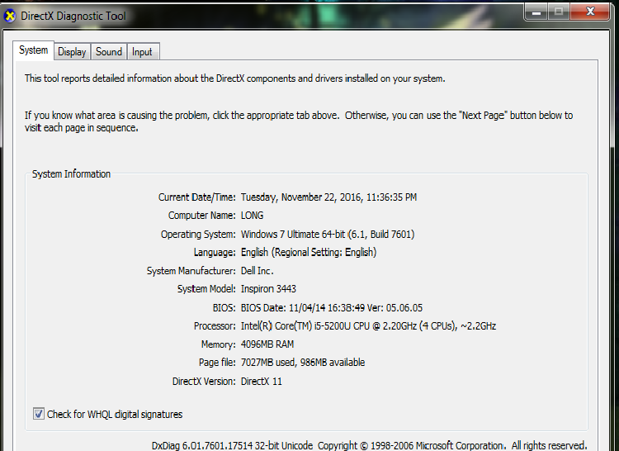This screenshot has width=619, height=451.
Task: Toggle Check for WHQL digital signatures checkbox
Action: (38, 414)
